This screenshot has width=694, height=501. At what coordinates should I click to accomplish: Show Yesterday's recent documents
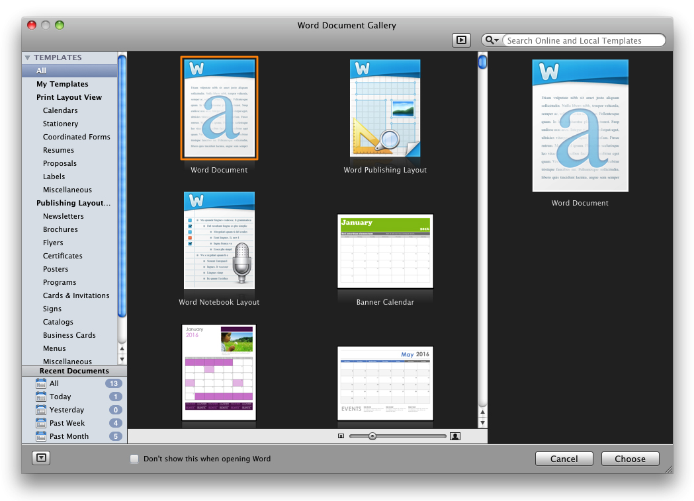74,410
